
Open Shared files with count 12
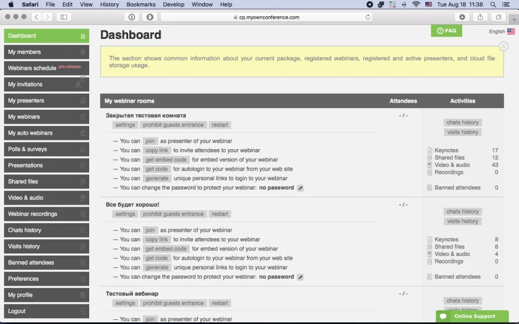point(449,158)
